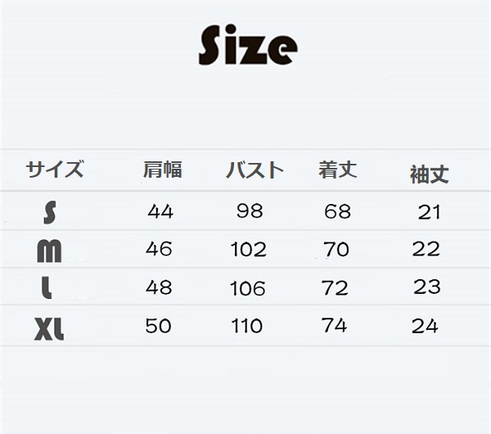Image resolution: width=491 pixels, height=434 pixels.
Task: Click the L size row label
Action: [x=47, y=287]
